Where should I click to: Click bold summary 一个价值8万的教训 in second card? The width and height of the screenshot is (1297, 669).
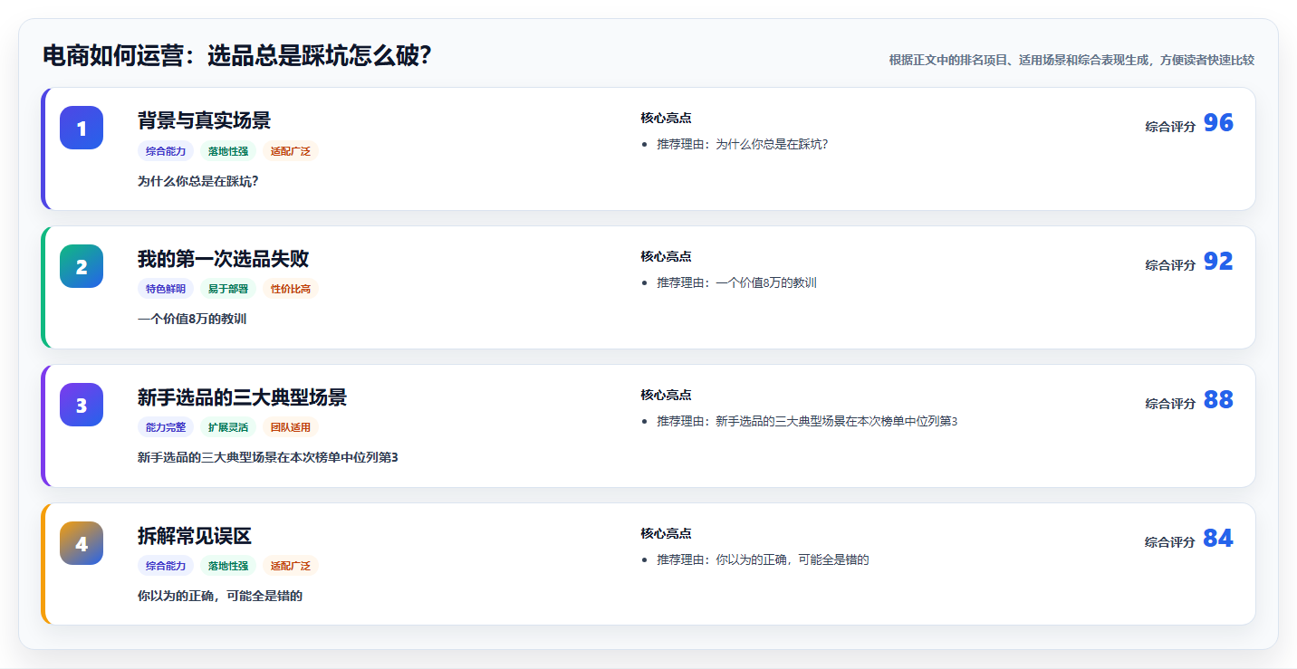192,320
